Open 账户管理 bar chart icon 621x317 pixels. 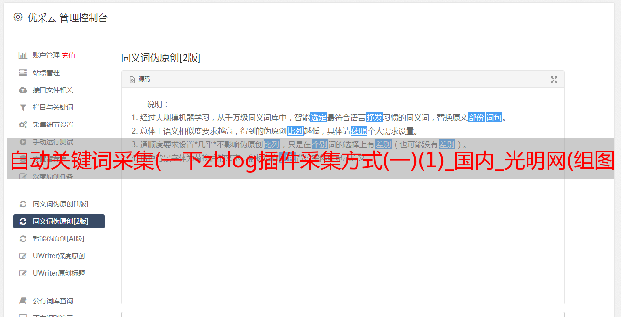click(x=23, y=55)
